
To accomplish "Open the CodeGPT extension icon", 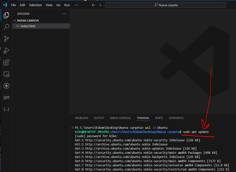I will (x=6, y=98).
